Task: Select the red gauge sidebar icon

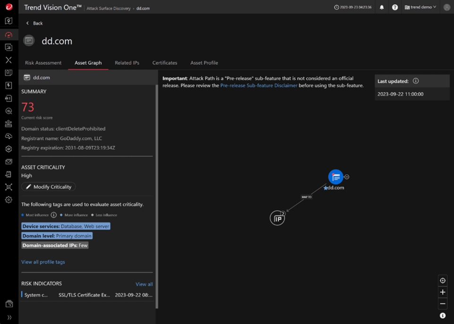Action: click(x=9, y=35)
